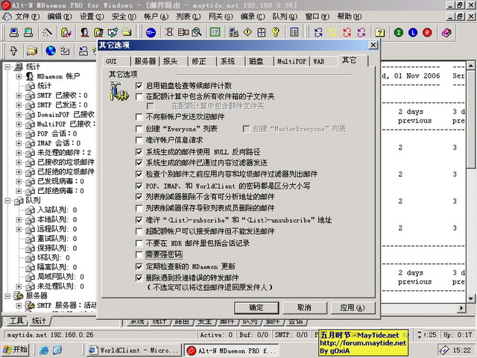
Task: Click the user account head toolbar icon
Action: [84, 32]
